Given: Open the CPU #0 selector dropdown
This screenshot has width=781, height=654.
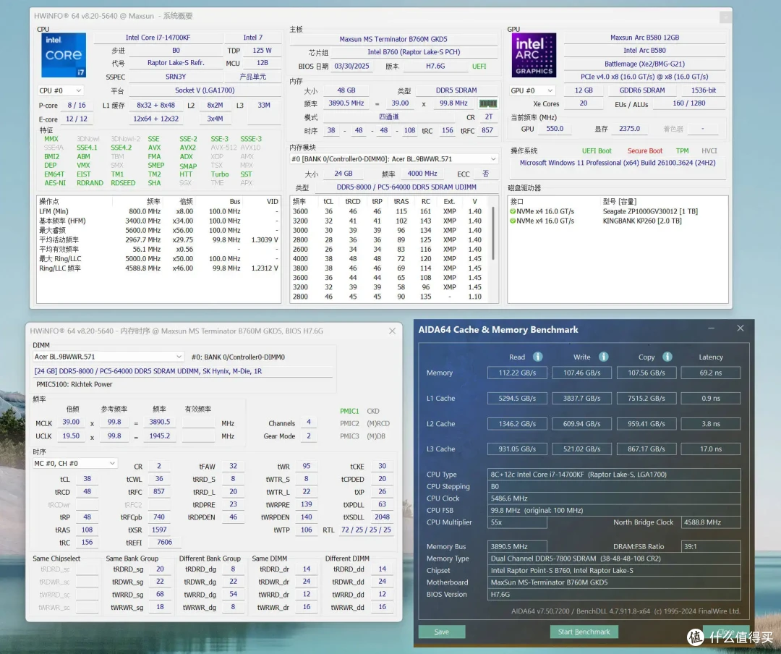Looking at the screenshot, I should 61,90.
